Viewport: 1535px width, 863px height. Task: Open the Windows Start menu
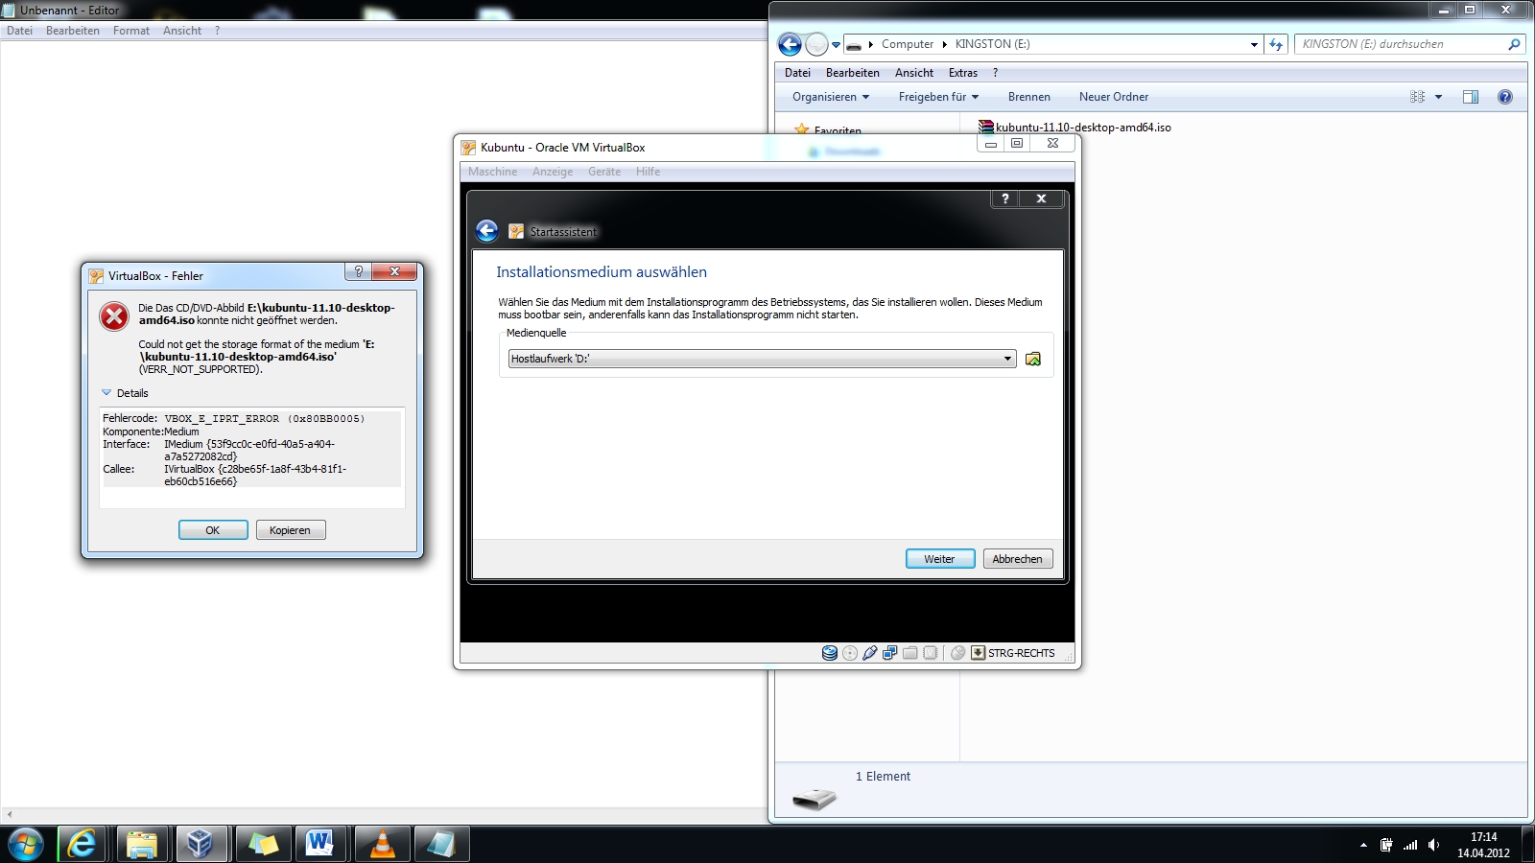[x=26, y=845]
